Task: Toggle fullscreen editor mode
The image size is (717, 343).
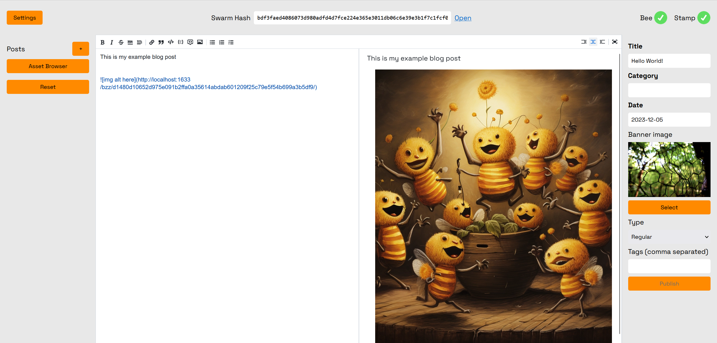Action: point(615,42)
